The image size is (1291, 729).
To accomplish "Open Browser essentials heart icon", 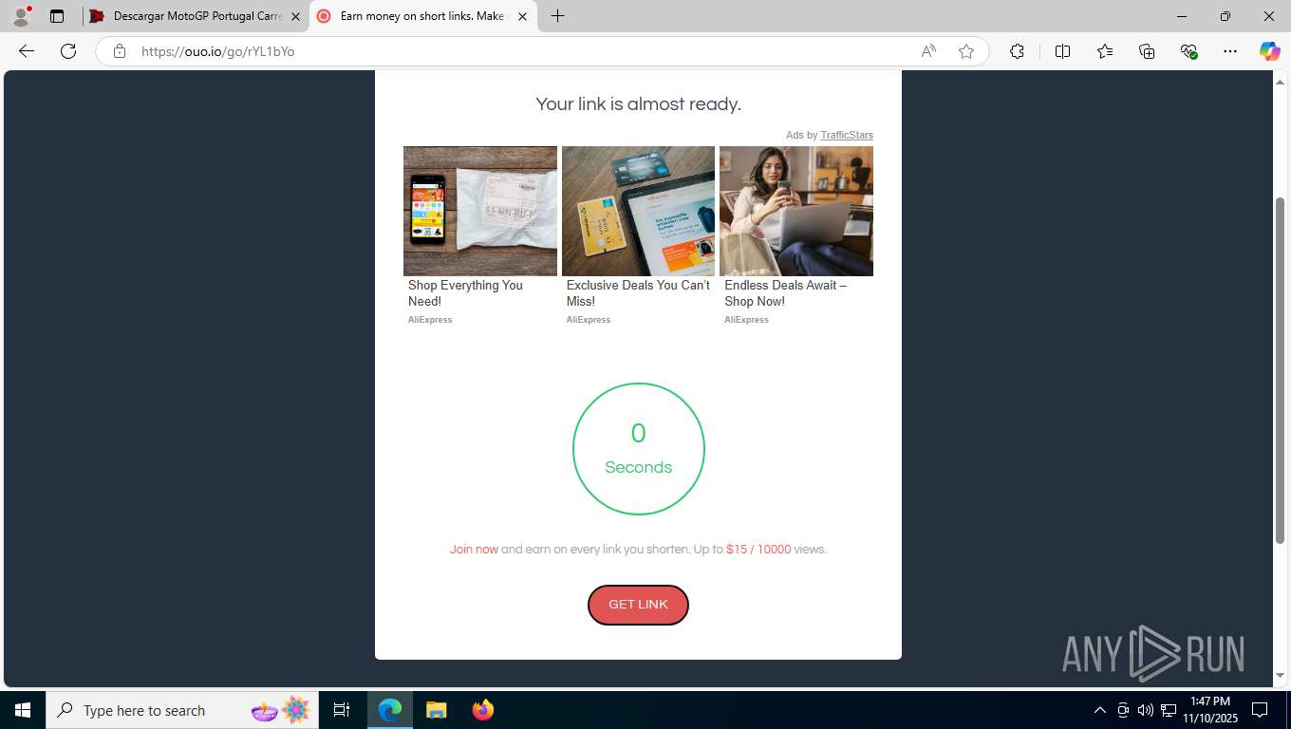I will tap(1188, 51).
